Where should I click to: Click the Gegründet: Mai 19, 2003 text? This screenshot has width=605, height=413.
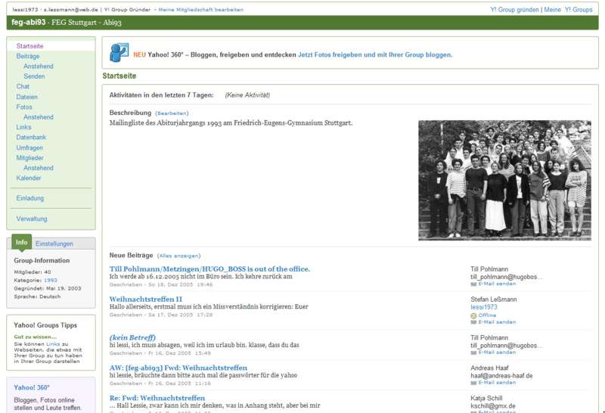click(48, 288)
